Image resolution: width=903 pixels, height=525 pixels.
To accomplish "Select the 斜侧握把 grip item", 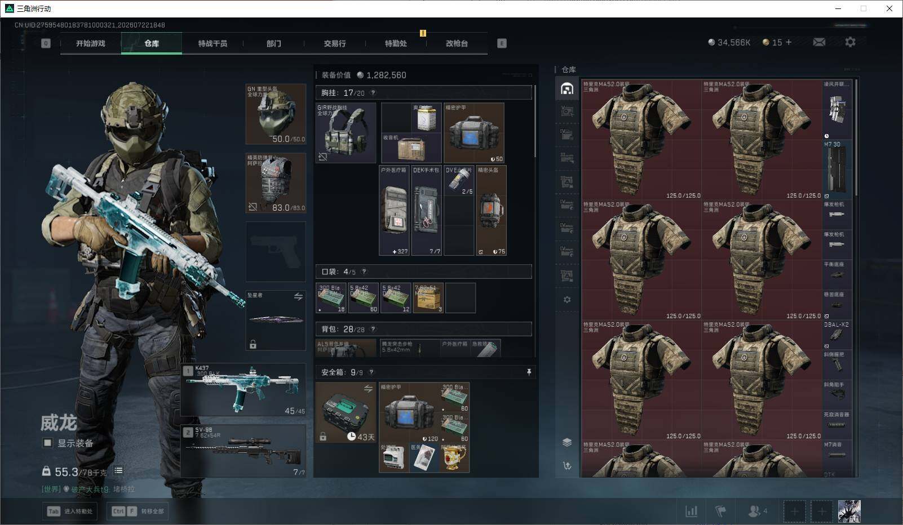I will click(x=836, y=365).
